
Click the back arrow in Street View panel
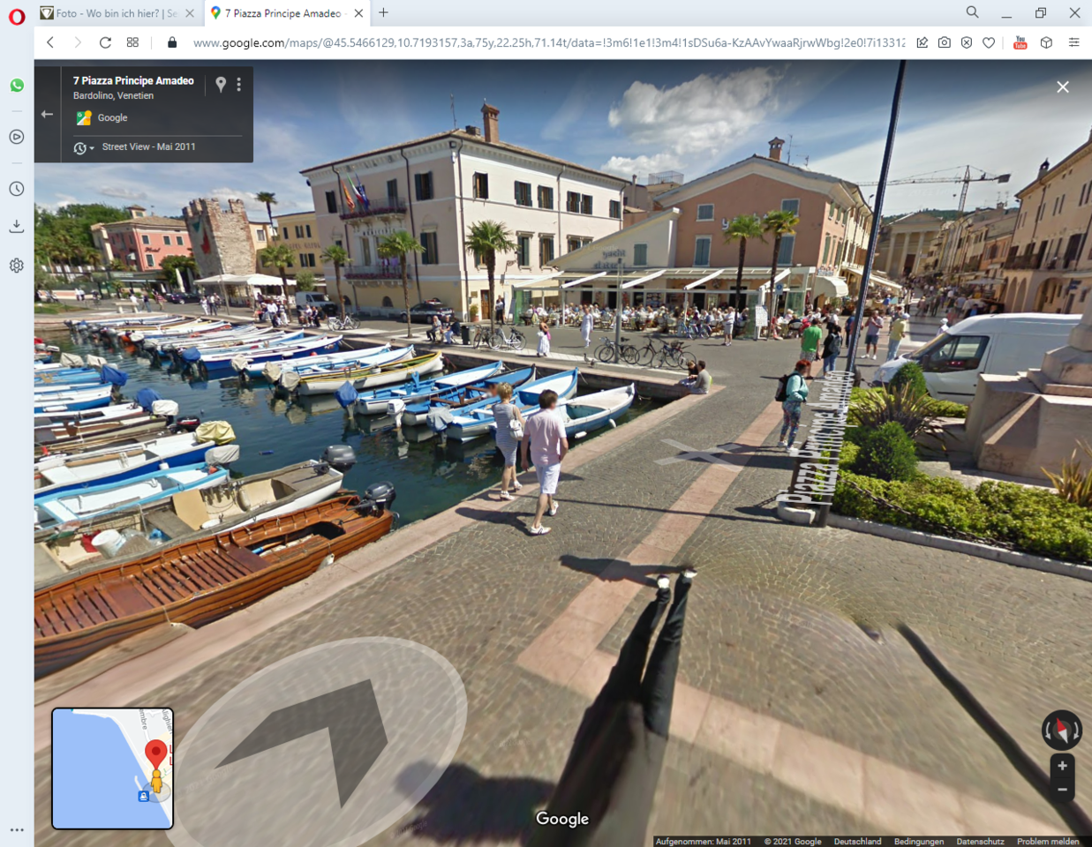(47, 114)
